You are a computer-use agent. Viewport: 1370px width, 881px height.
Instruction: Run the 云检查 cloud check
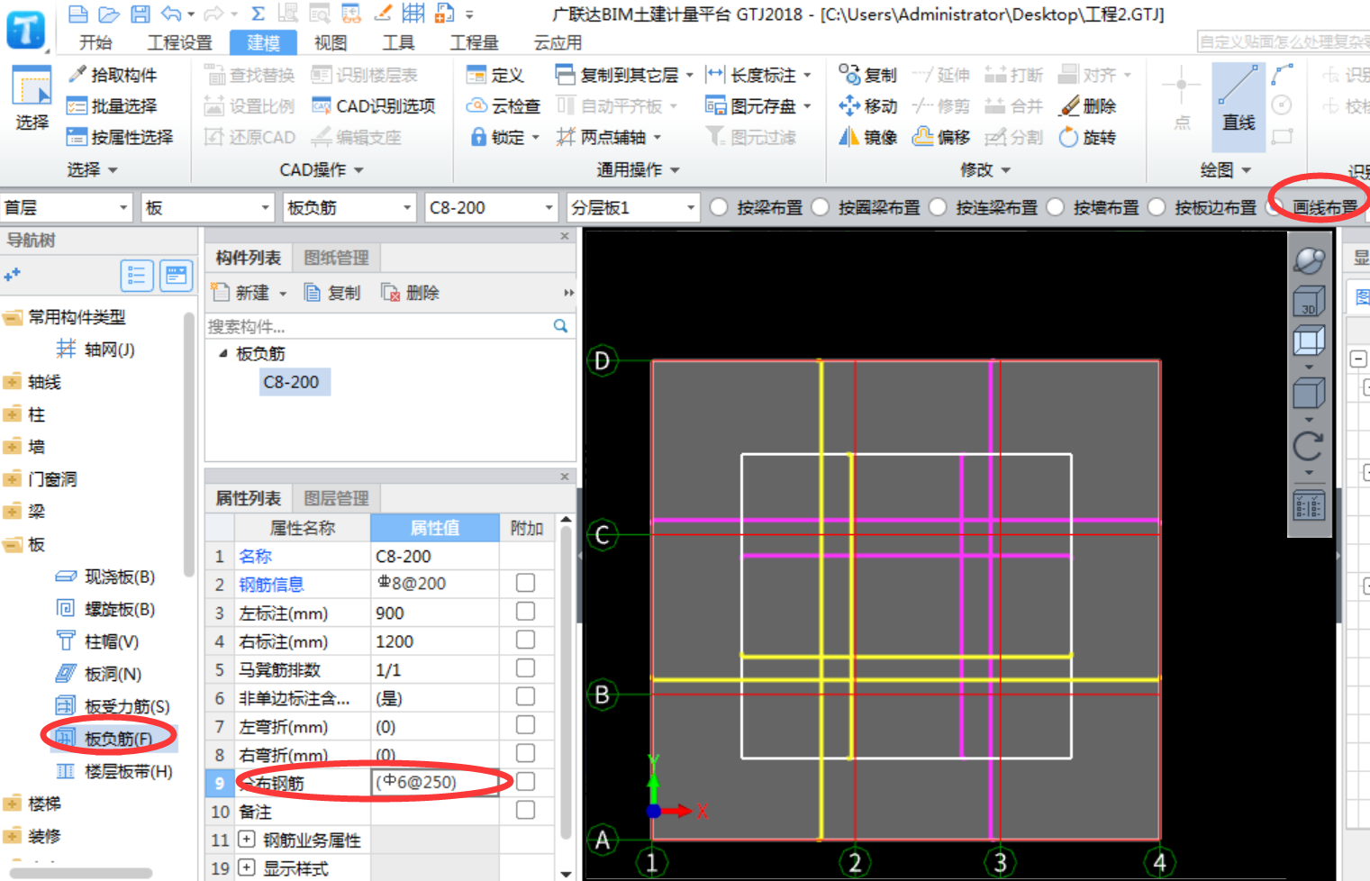[x=503, y=106]
